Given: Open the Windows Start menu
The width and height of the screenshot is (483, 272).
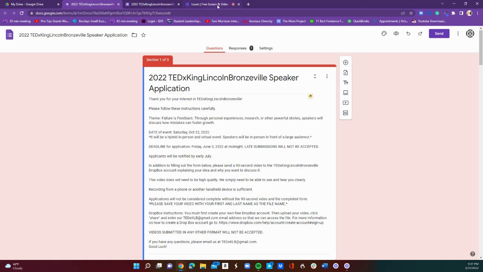Looking at the screenshot, I should 136,266.
